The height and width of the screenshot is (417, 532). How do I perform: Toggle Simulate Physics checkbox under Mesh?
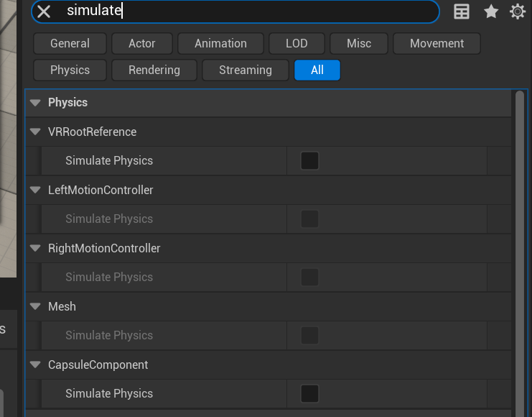point(309,335)
